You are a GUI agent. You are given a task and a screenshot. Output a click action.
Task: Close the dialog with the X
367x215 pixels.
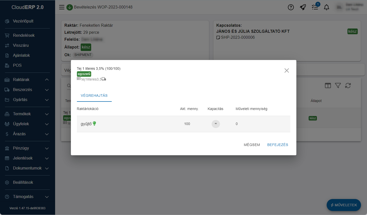pos(287,70)
